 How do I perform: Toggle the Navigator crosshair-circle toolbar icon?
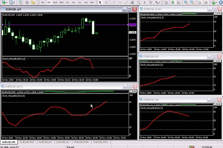tap(27, 2)
